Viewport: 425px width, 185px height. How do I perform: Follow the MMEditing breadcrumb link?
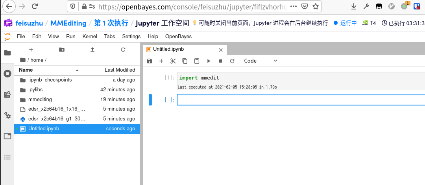(68, 23)
